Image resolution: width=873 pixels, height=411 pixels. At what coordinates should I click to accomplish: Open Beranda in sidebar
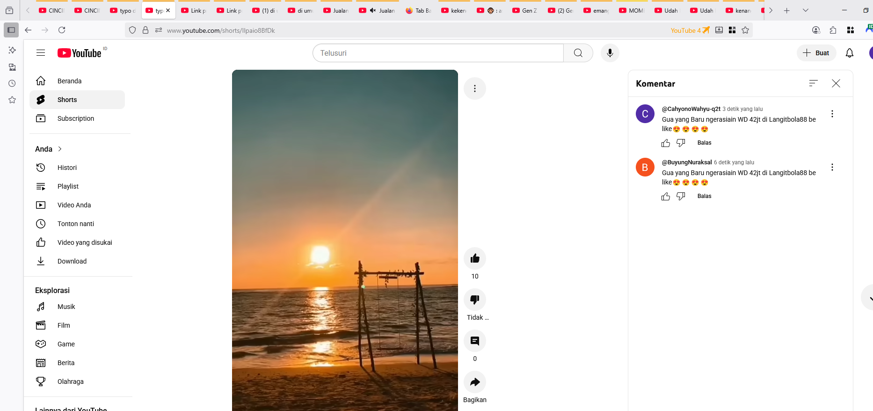(77, 81)
